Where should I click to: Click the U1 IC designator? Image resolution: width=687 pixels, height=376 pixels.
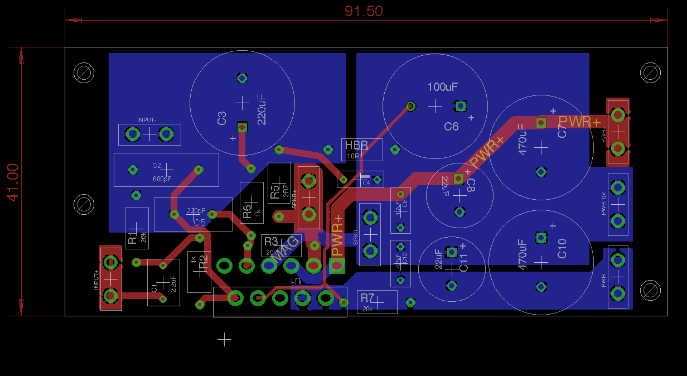[297, 281]
